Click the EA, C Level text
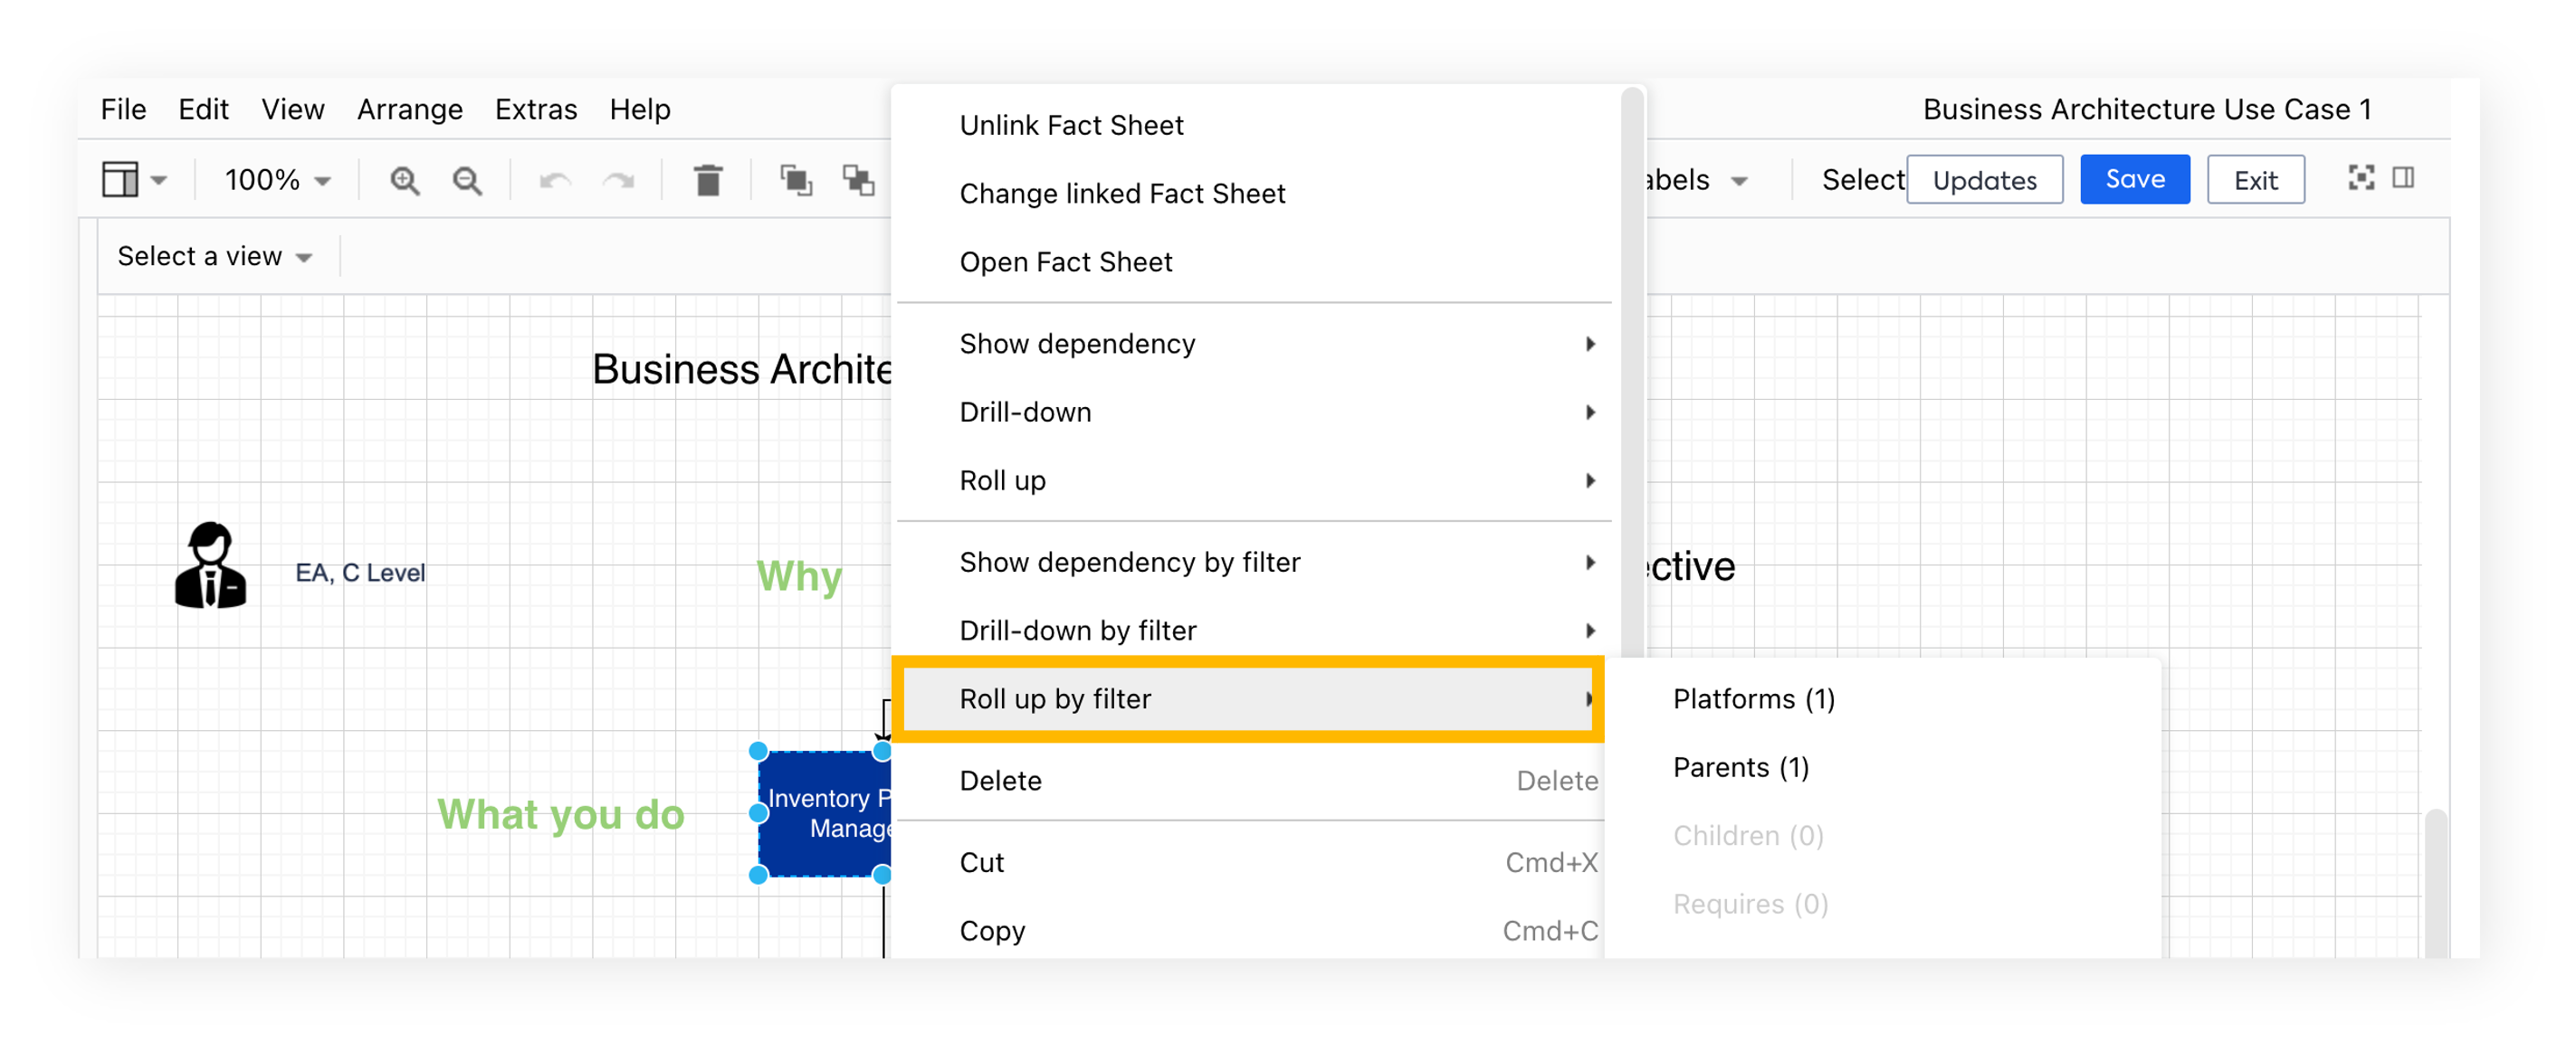 coord(360,573)
